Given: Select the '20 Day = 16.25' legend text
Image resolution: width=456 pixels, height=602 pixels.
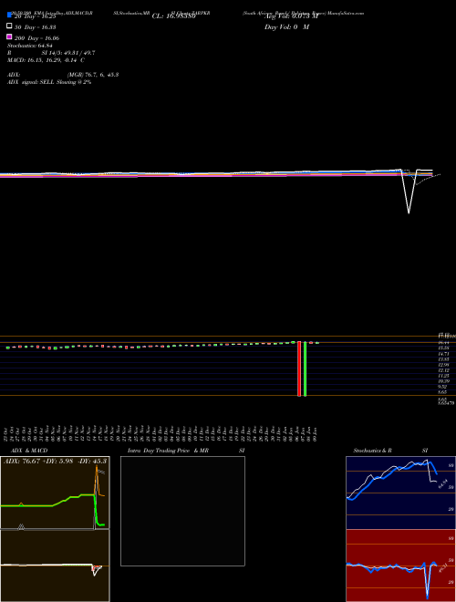Looking at the screenshot, I should click(36, 16).
